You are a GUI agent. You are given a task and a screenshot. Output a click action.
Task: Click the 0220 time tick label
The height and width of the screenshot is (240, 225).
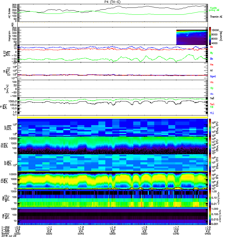[49, 234]
